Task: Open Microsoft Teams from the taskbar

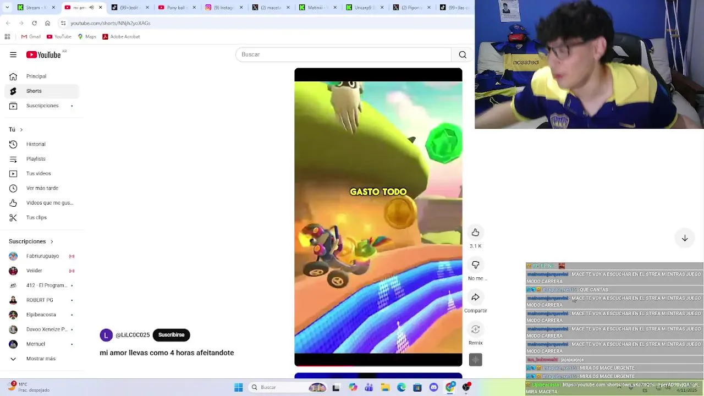Action: 369,387
